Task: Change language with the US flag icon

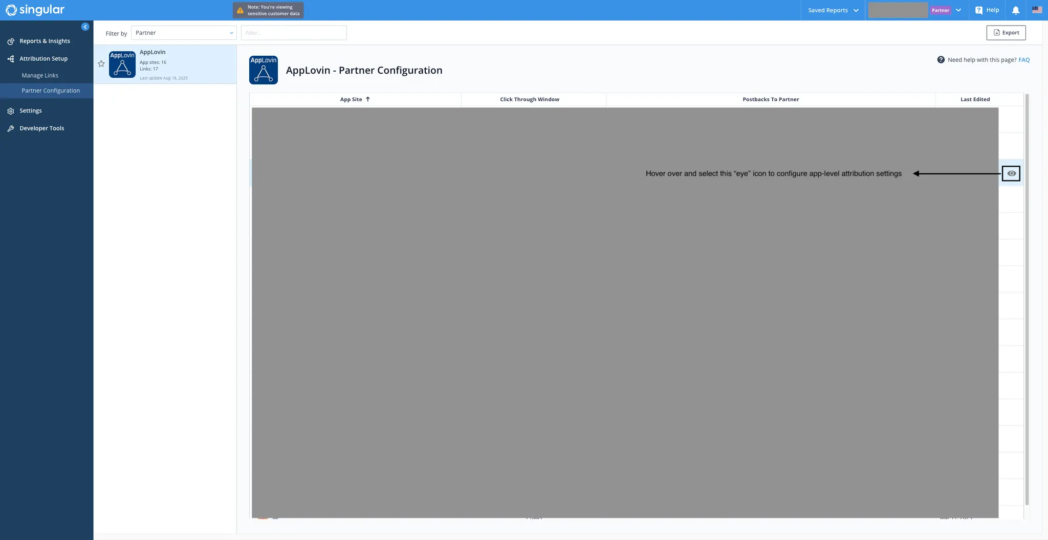Action: point(1037,10)
